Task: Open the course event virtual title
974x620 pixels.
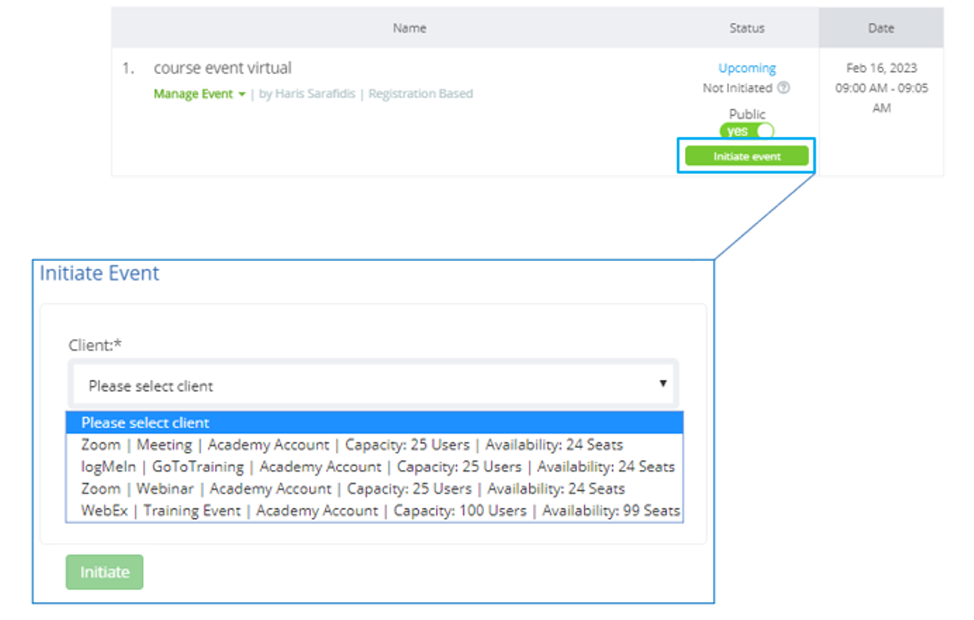Action: pos(222,69)
